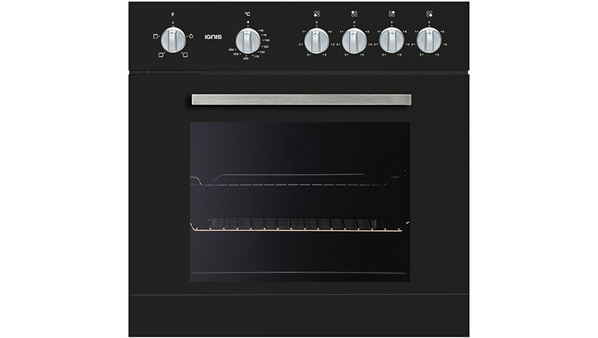Click the knob for the front-left burner
598x338 pixels.
317,40
